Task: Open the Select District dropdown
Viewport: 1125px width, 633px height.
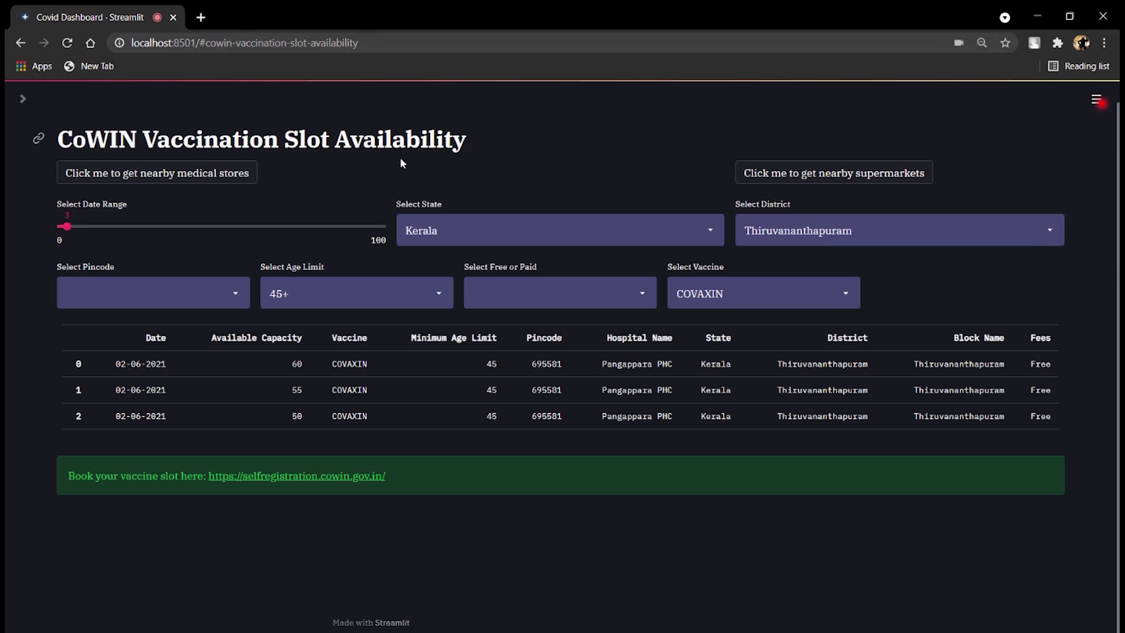Action: click(899, 230)
